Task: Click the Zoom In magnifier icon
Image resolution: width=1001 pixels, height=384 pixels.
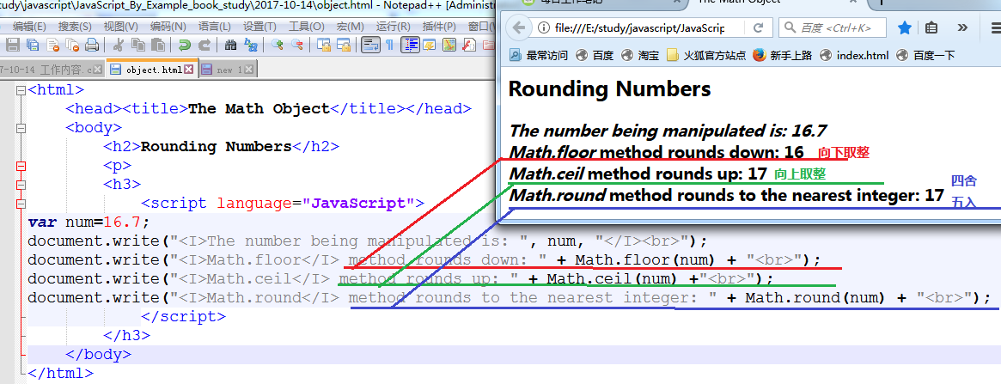Action: [x=277, y=45]
